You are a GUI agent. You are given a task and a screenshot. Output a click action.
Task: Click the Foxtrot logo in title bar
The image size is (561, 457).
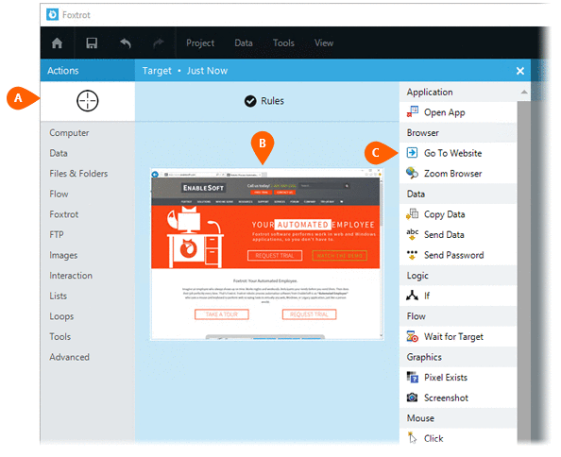pyautogui.click(x=52, y=15)
